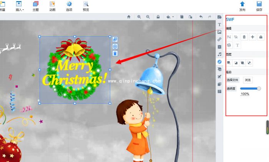Viewport: 269px width, 162px height.
Task: Select the shape tool in sidebar
Action: (219, 17)
